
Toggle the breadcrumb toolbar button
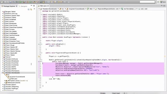coord(41,2)
